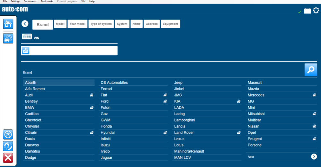Select the Equipment tab

coord(170,24)
